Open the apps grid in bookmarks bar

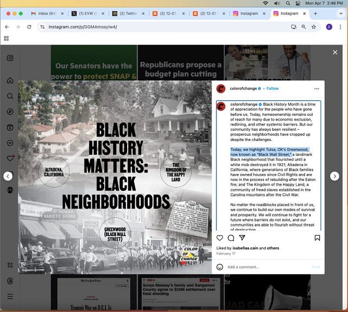6,38
